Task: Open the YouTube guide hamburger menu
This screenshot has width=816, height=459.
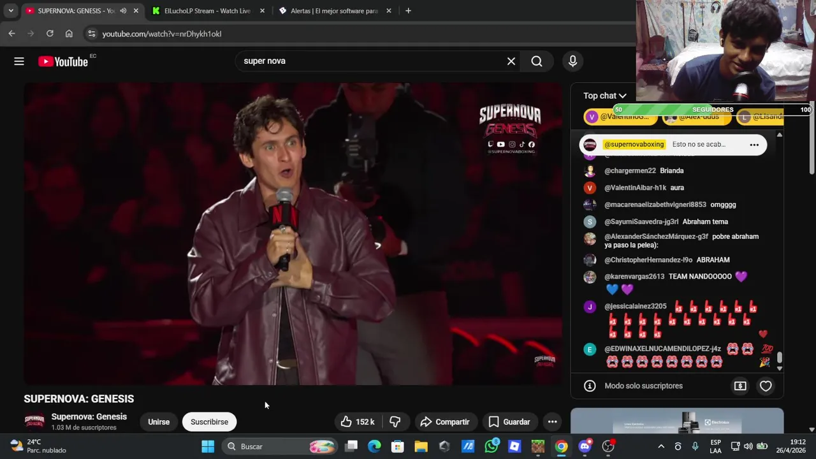Action: pyautogui.click(x=19, y=61)
